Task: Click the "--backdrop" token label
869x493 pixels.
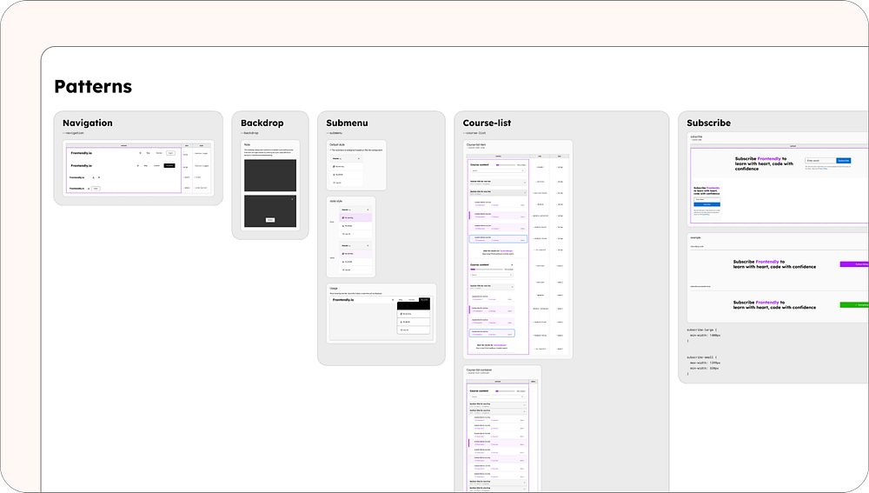Action: click(250, 133)
